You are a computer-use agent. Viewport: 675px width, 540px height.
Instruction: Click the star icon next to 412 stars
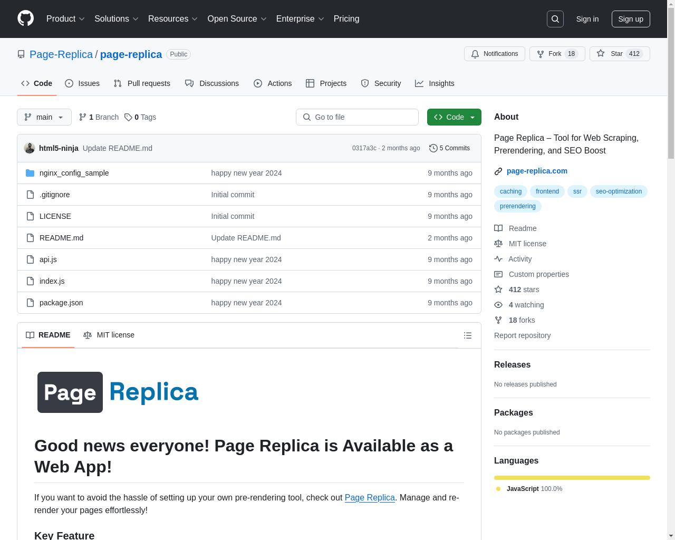498,290
